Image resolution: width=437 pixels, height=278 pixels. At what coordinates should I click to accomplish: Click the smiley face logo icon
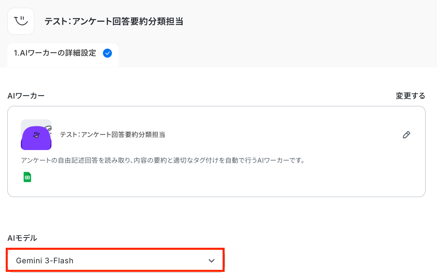tap(20, 21)
